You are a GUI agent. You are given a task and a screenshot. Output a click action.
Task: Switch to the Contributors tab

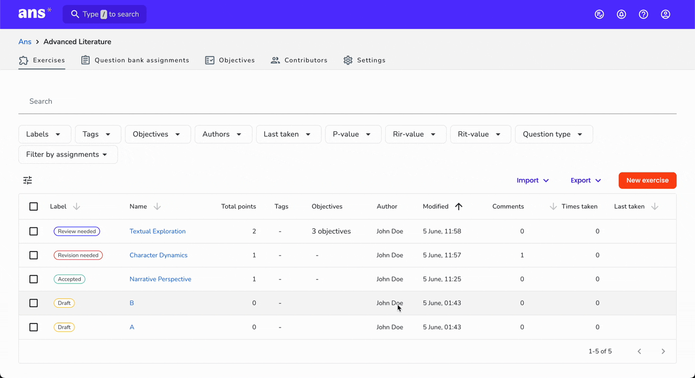299,60
